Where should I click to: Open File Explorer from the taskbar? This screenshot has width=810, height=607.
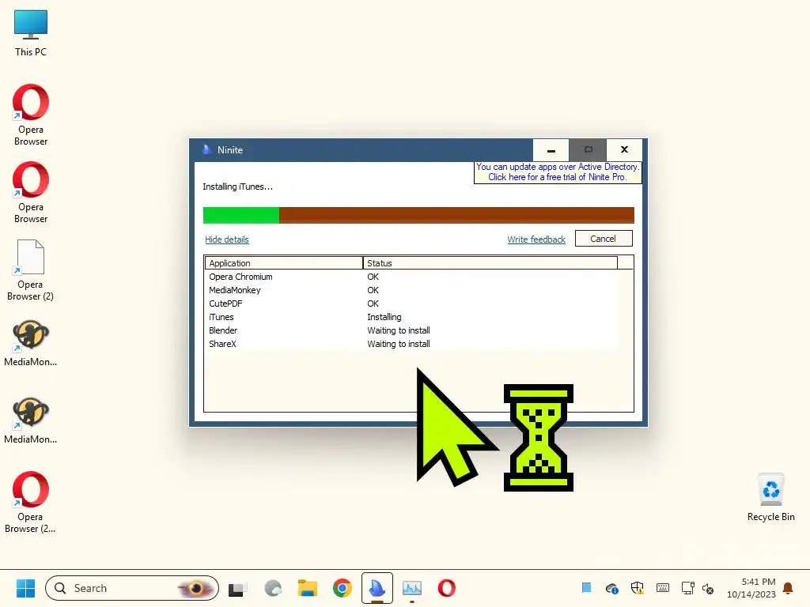click(x=308, y=588)
